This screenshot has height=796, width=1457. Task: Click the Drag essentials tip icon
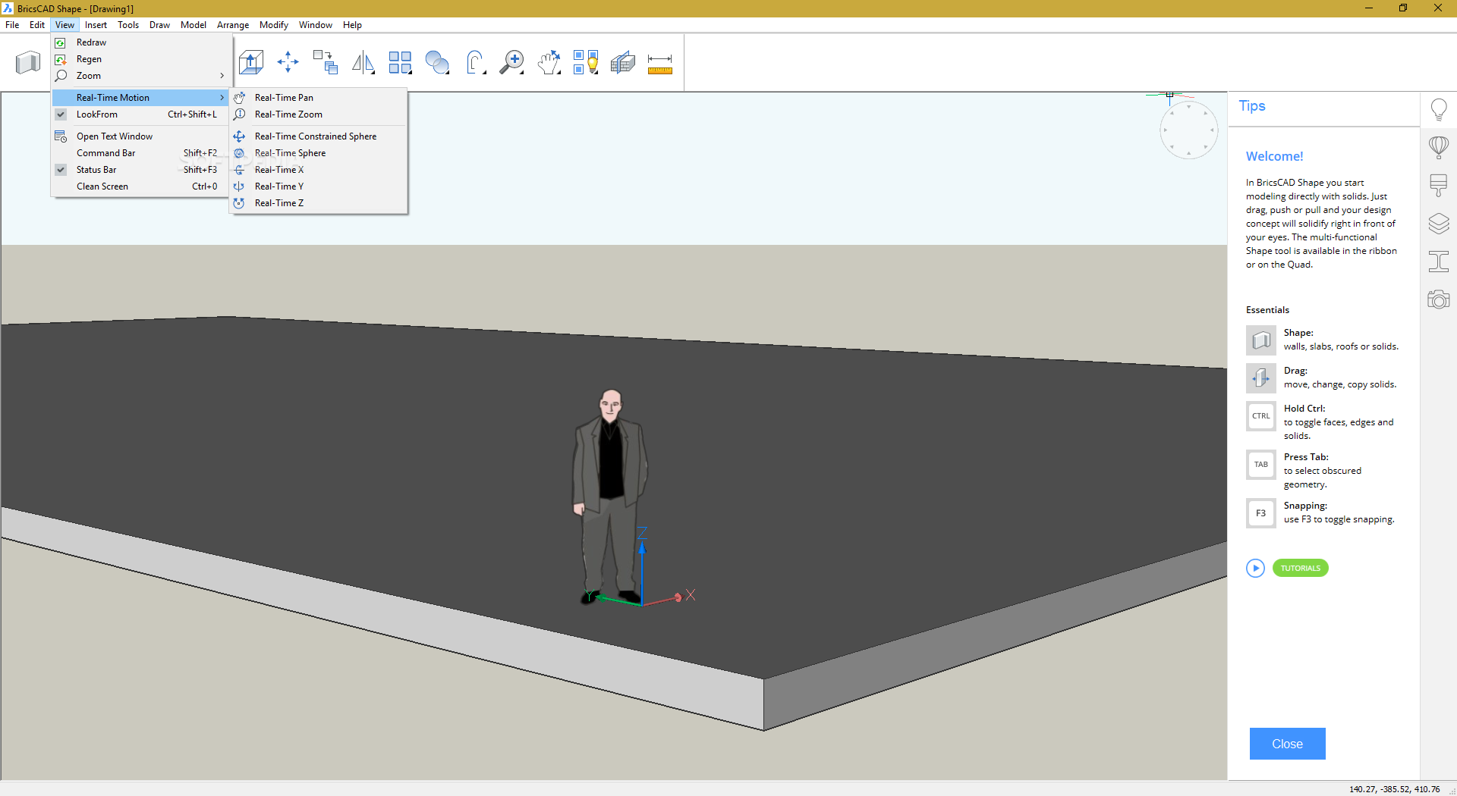(1260, 378)
